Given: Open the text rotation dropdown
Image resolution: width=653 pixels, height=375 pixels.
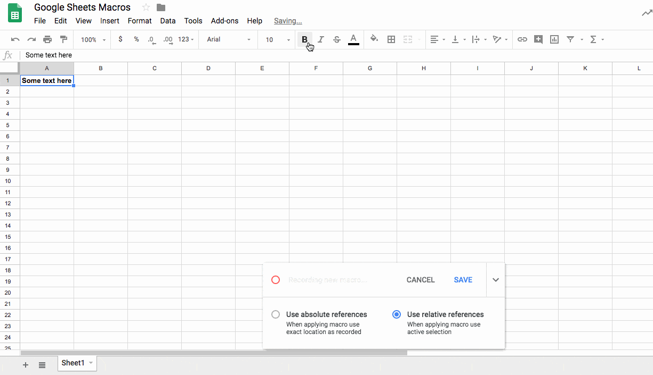Looking at the screenshot, I should pos(500,39).
